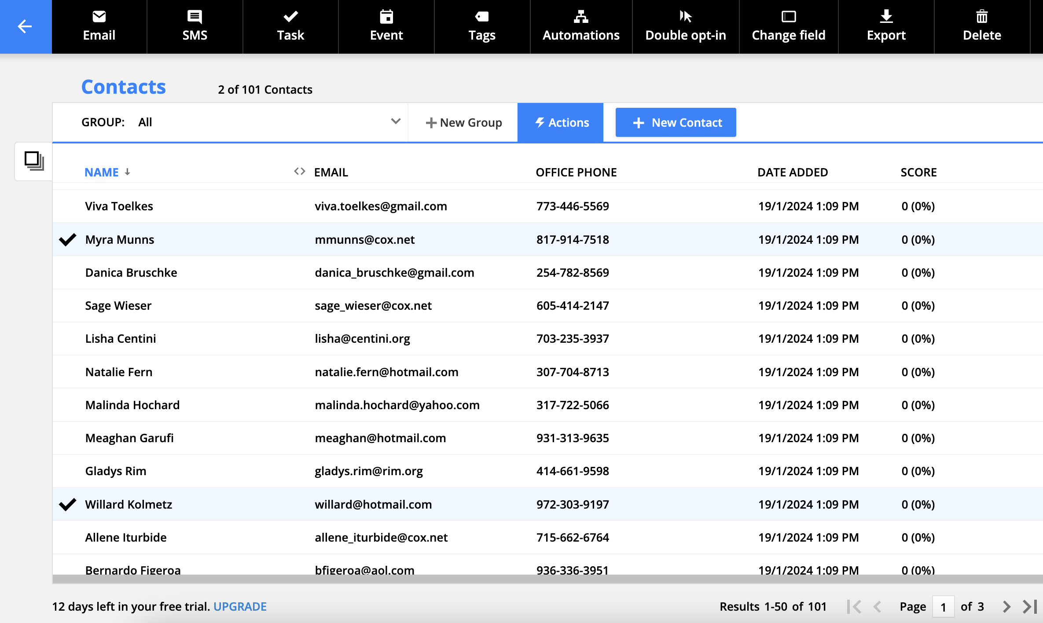Click phone number 773-446-5569
The width and height of the screenshot is (1043, 623).
click(573, 206)
